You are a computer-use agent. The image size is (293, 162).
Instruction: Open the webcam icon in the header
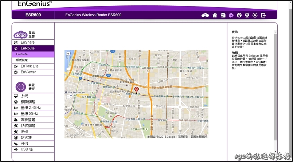(x=247, y=15)
